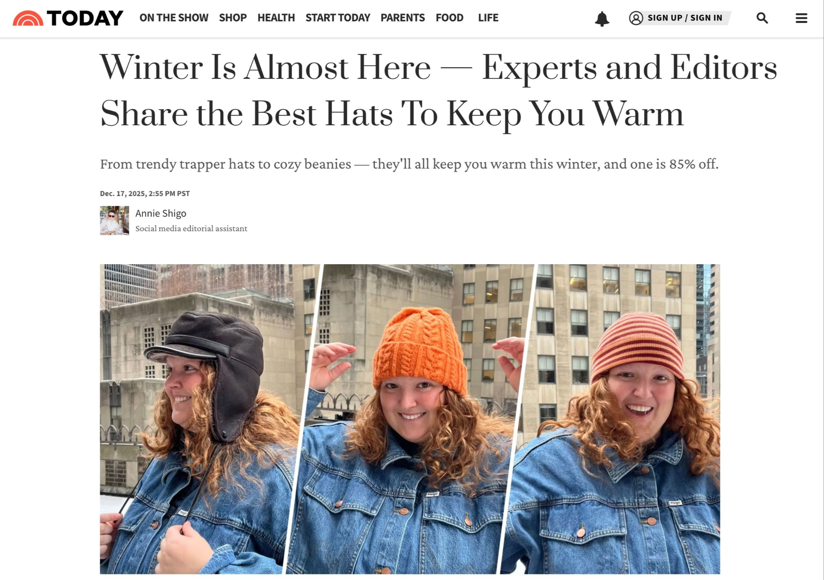Open Annie Shigo author link
The height and width of the screenshot is (580, 824).
[161, 213]
